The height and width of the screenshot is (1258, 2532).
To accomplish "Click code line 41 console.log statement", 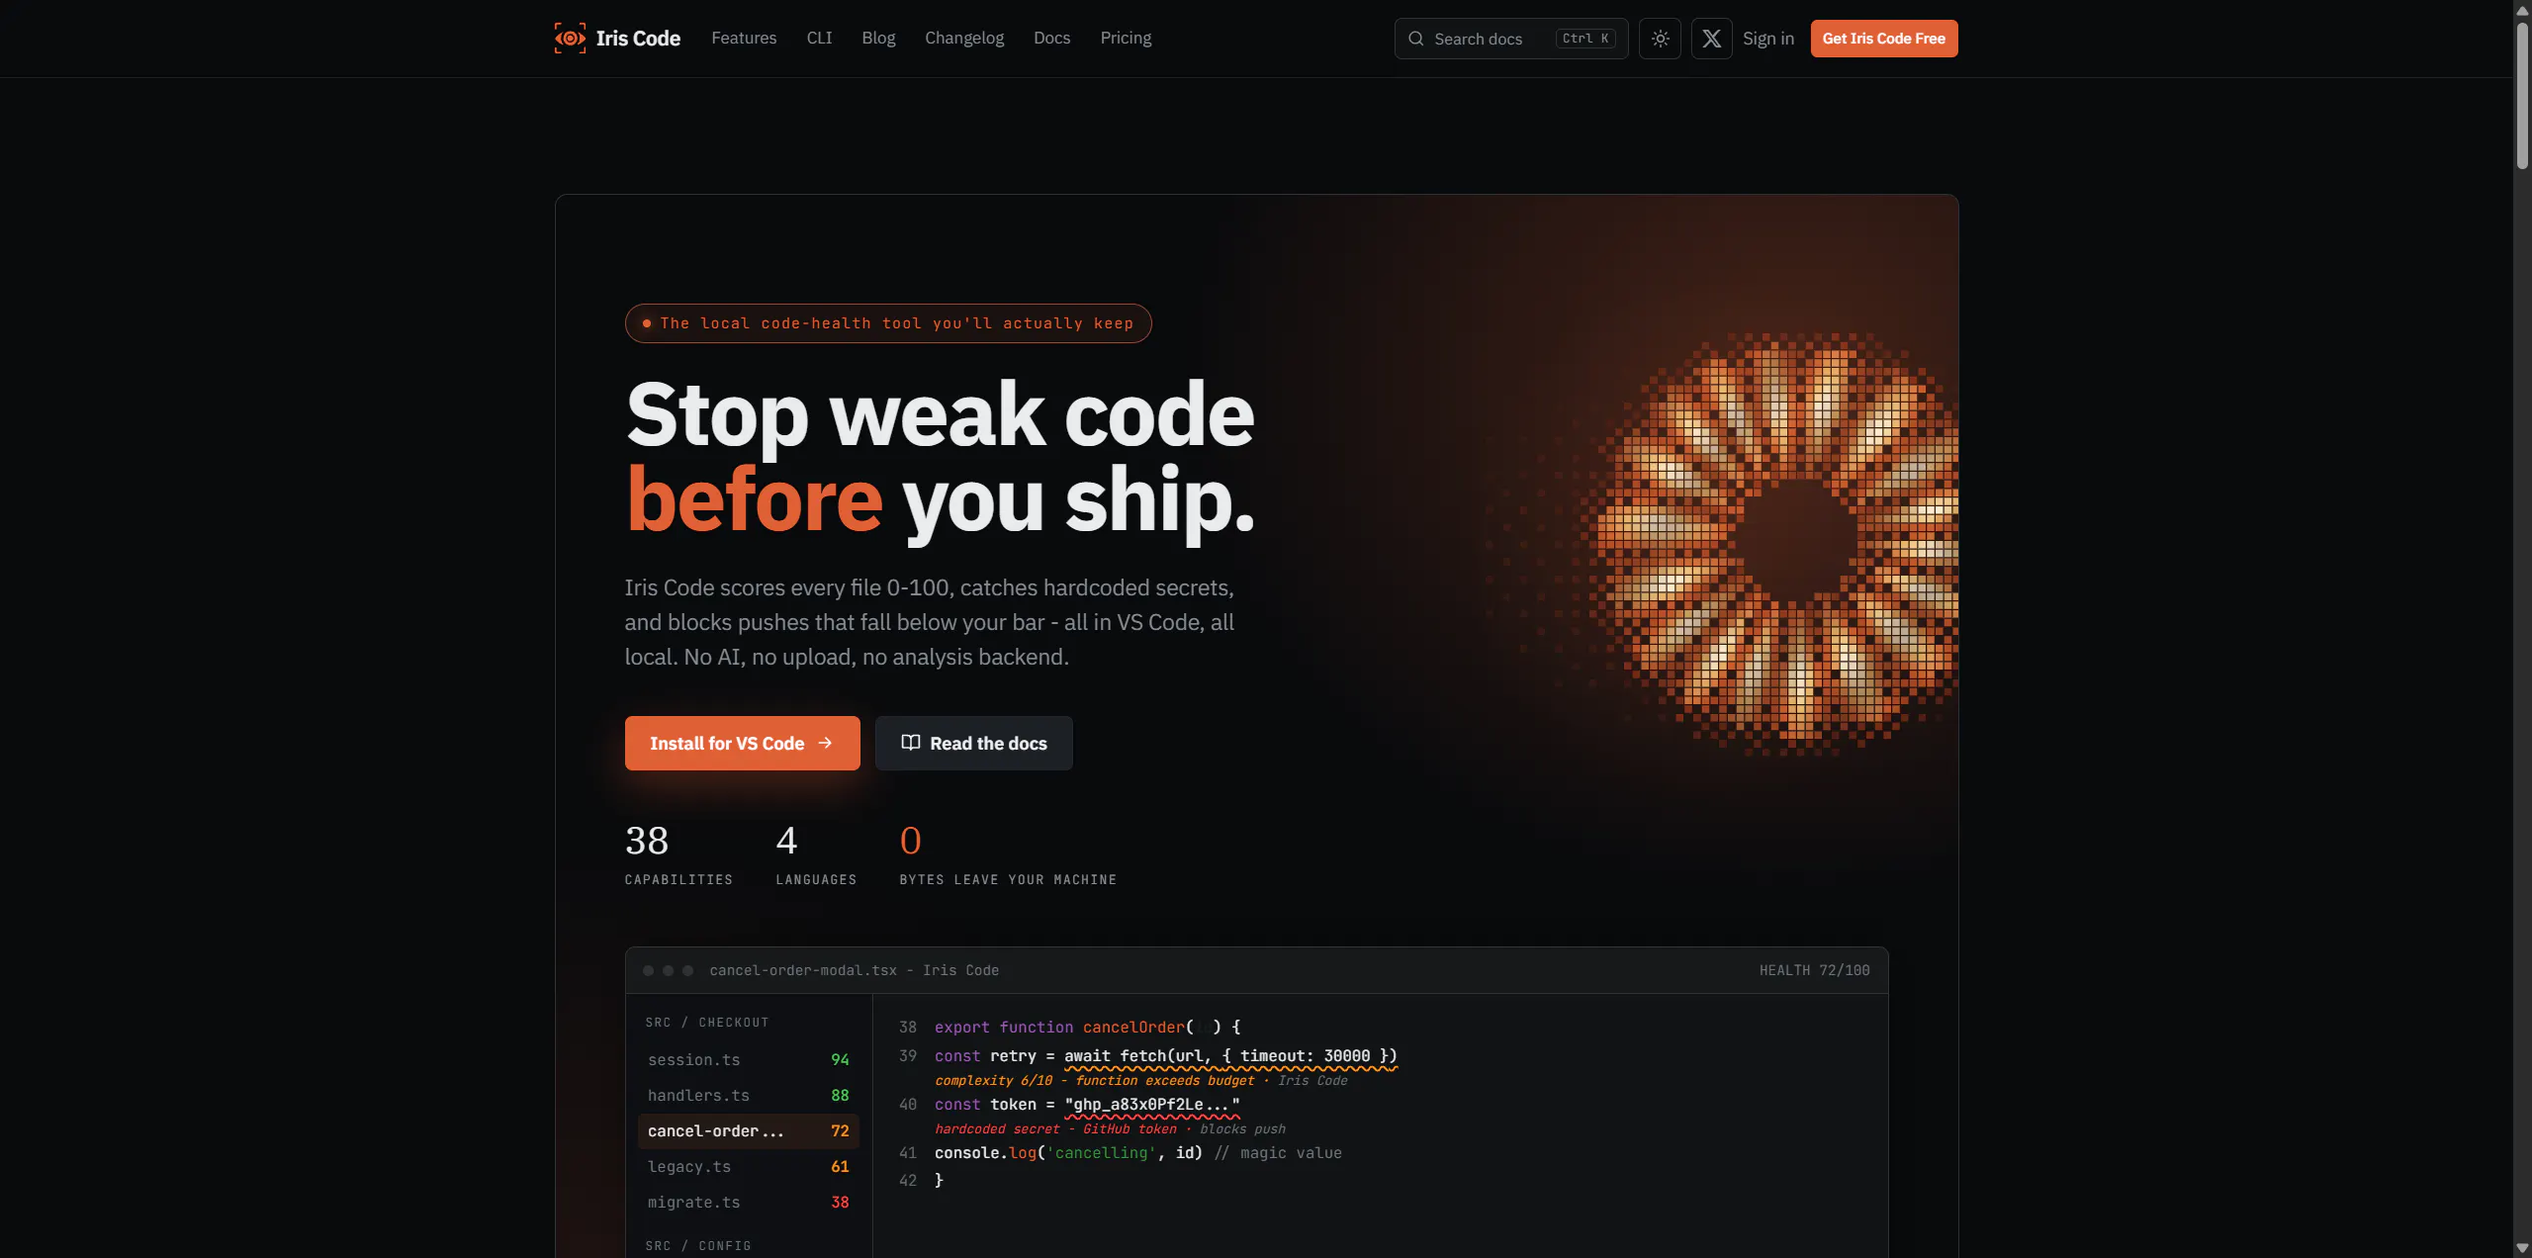I will (1137, 1152).
